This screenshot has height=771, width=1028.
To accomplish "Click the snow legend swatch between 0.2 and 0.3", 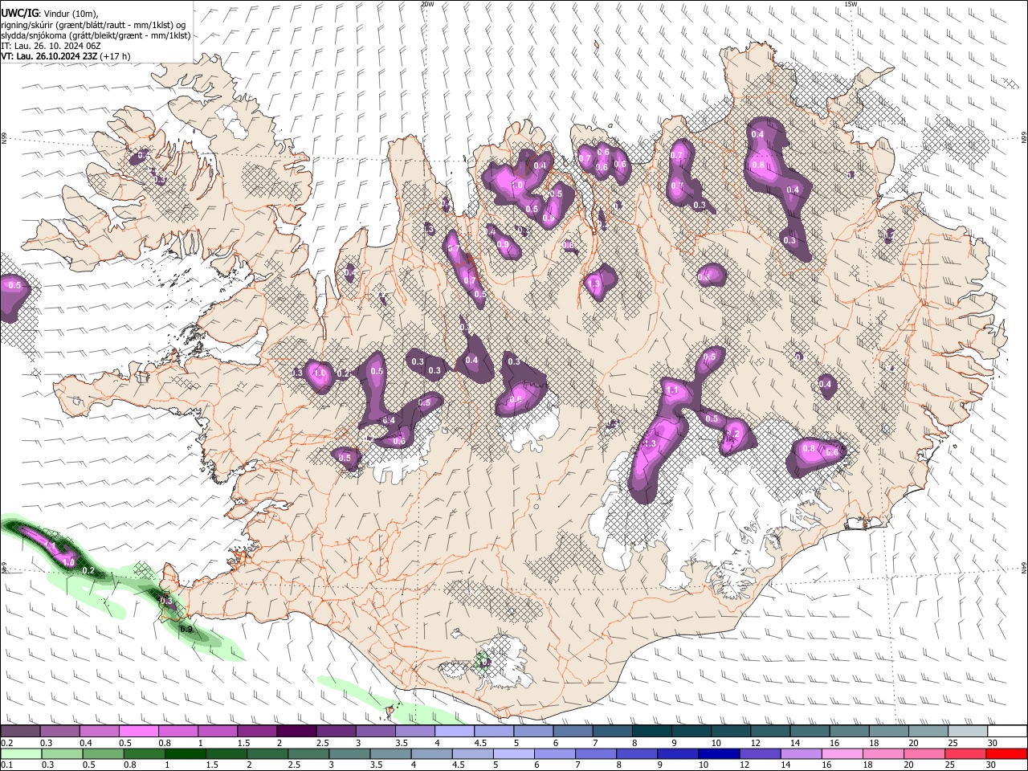I will 20,732.
